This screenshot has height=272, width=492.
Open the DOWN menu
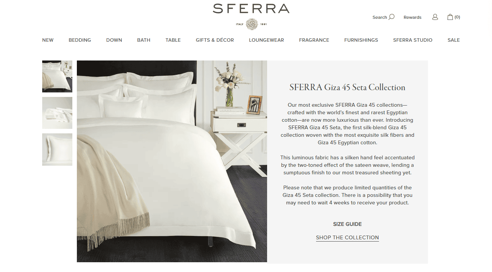(114, 40)
